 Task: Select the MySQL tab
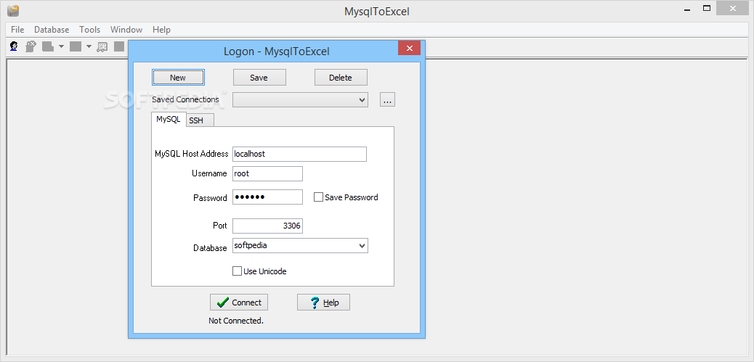coord(169,119)
